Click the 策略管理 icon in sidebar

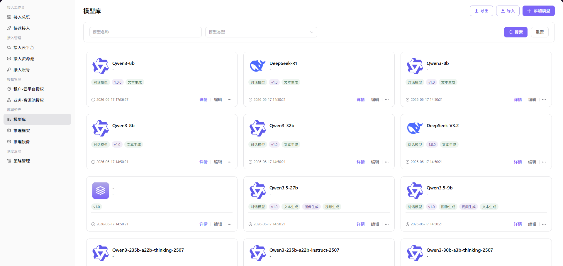pyautogui.click(x=9, y=161)
